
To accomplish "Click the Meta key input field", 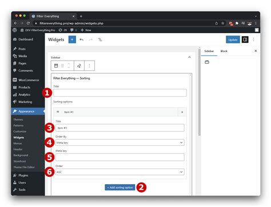I will click(x=120, y=157).
